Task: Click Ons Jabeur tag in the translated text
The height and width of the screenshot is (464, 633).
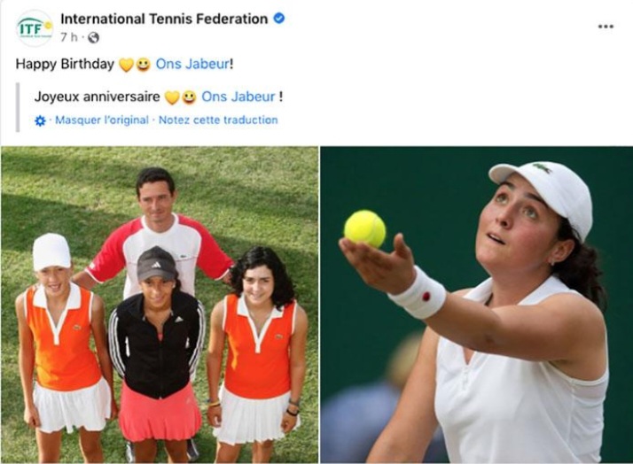Action: pos(238,97)
